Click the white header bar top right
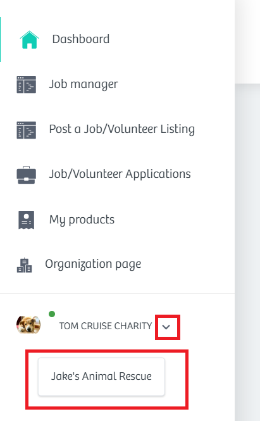 click(247, 42)
